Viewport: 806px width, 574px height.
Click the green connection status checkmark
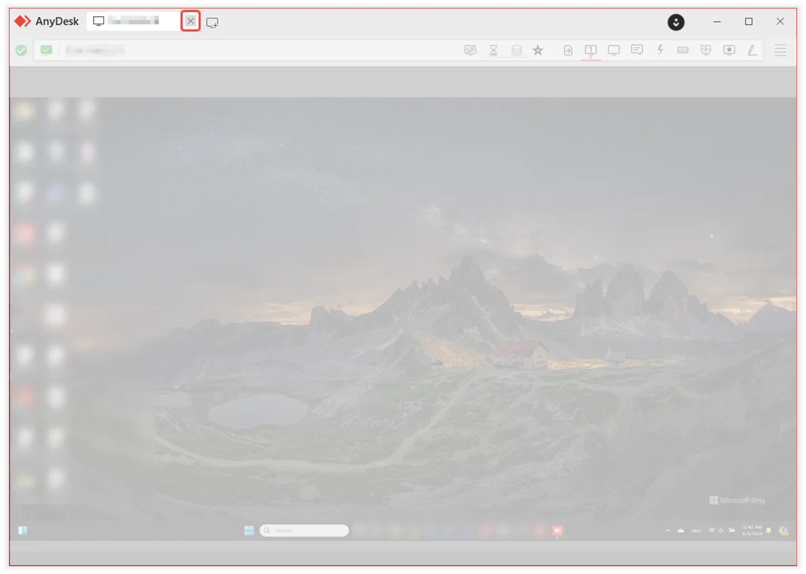click(x=21, y=50)
